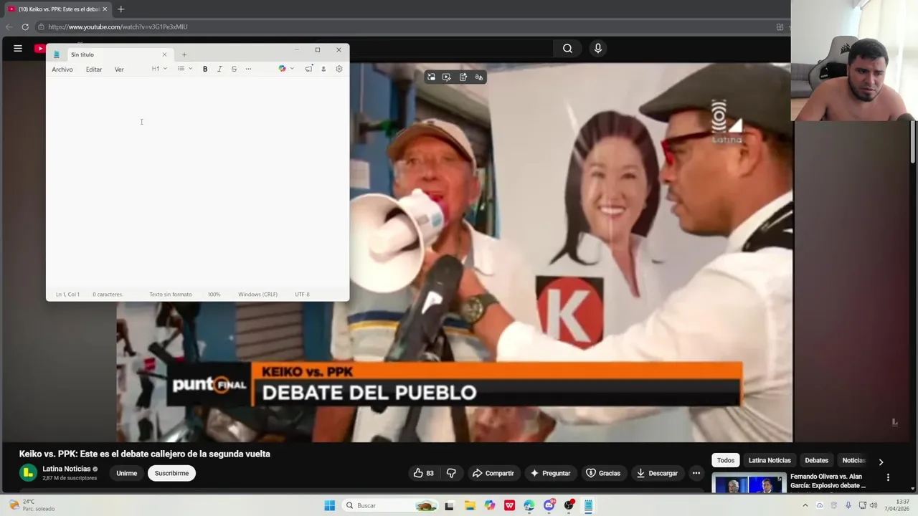
Task: Open the YouTube hamburger guide menu
Action: point(18,48)
